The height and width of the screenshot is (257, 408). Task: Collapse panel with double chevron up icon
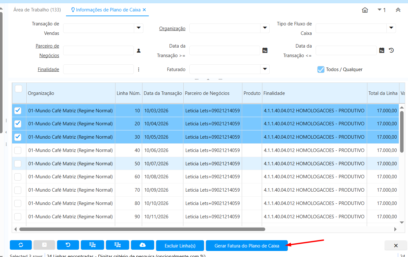398,10
